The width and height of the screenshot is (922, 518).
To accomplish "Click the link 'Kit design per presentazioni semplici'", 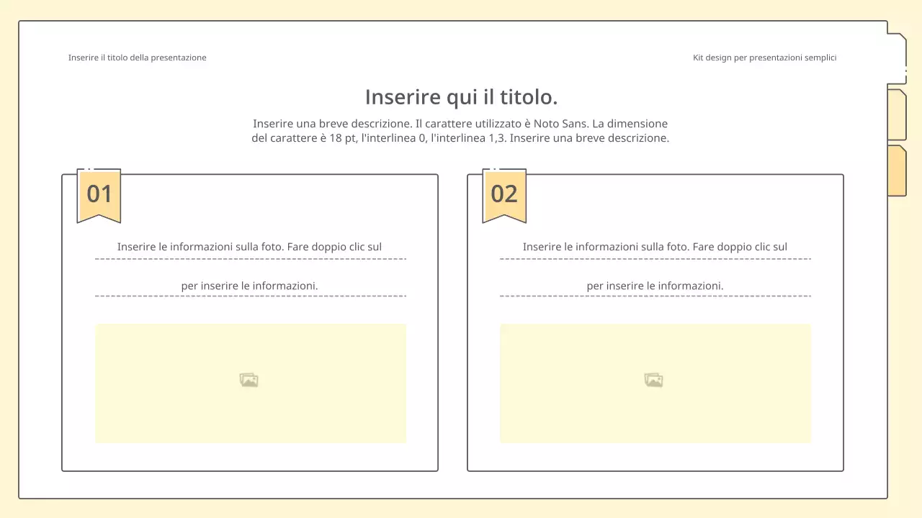I will [765, 58].
